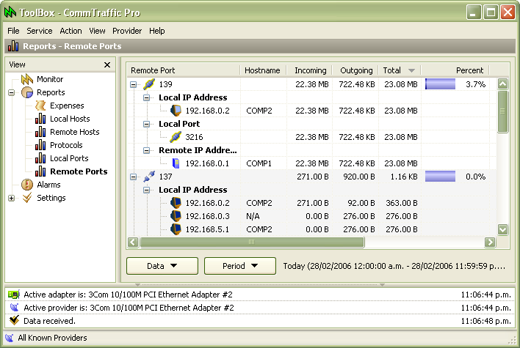The image size is (520, 348).
Task: Click the Active provider log icon
Action: [14, 308]
